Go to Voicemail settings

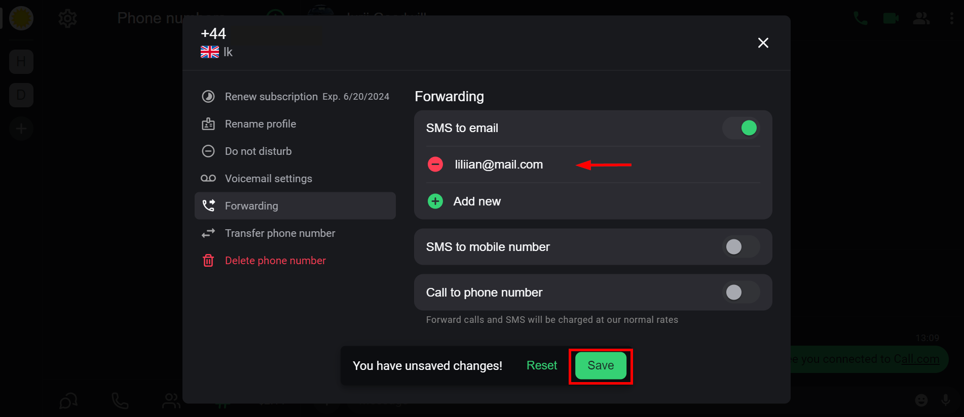coord(268,179)
